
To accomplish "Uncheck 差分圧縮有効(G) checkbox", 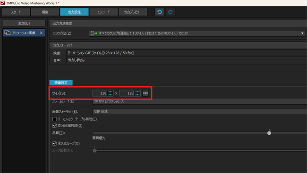I will [x=54, y=125].
